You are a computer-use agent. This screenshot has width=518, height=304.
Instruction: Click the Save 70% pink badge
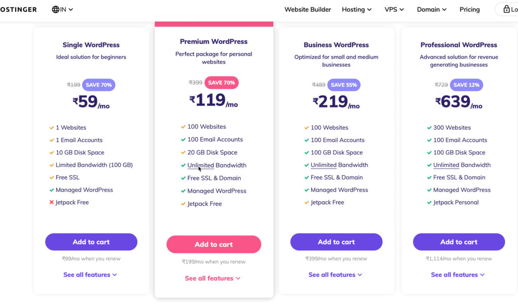(x=221, y=83)
